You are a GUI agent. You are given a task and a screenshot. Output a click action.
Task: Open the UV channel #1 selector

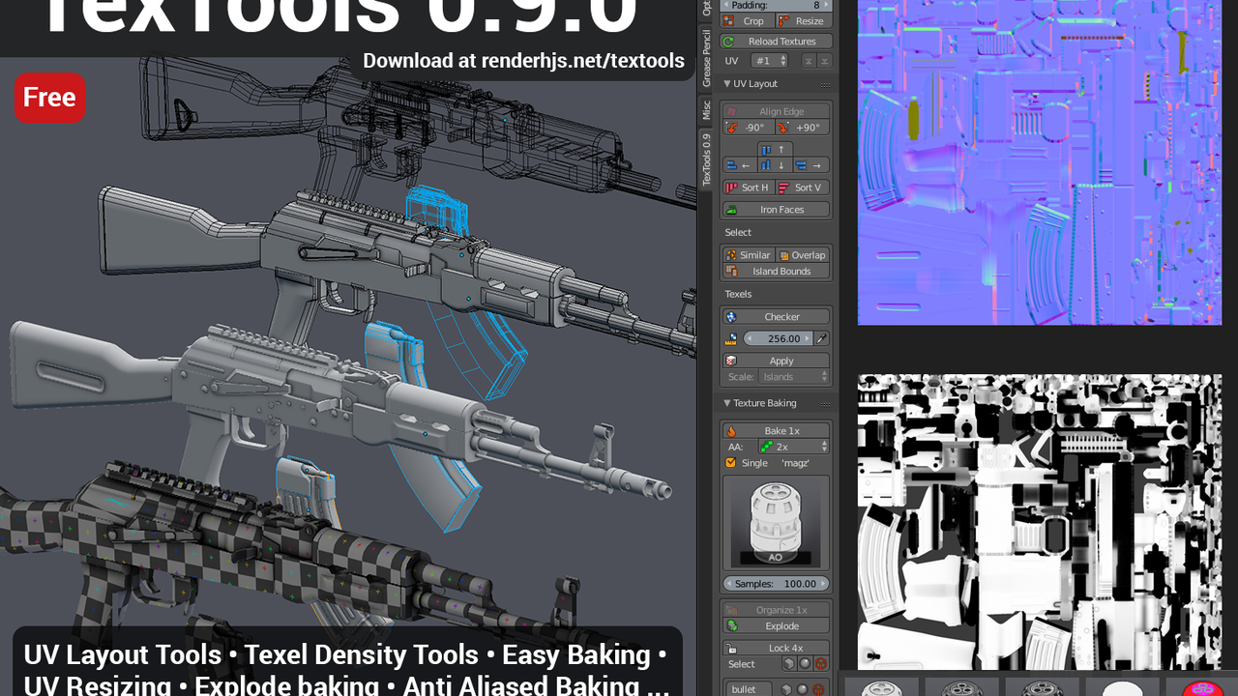click(x=770, y=61)
